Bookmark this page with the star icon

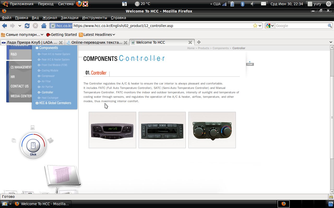tap(255, 26)
